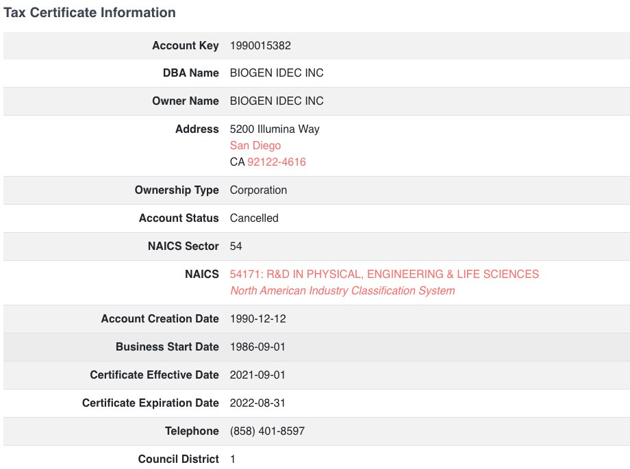Click the Business Start Date label
This screenshot has height=469, width=630.
click(x=168, y=347)
